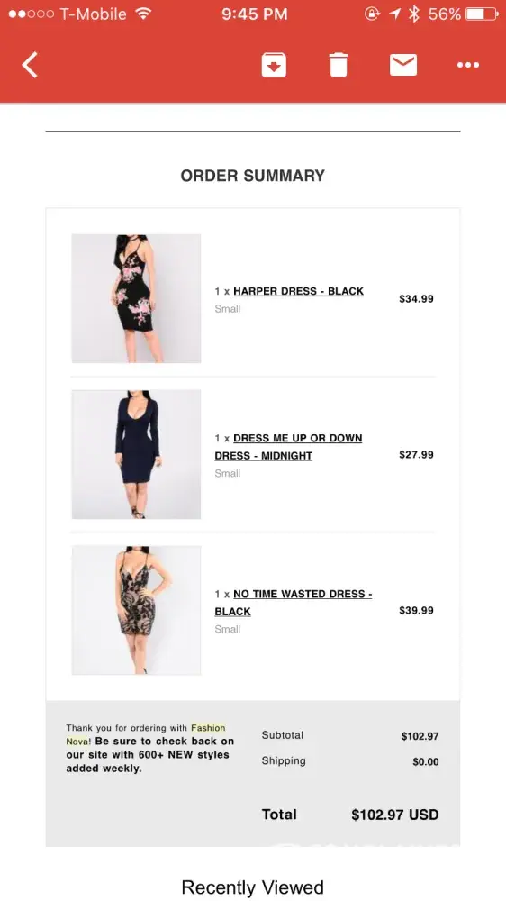
Task: View the Harper Dress product photo
Action: [136, 298]
